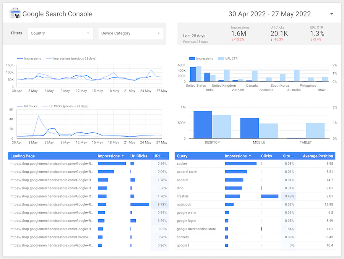This screenshot has width=344, height=259.
Task: Click the MOBILE dark blue impressions bar
Action: point(250,128)
